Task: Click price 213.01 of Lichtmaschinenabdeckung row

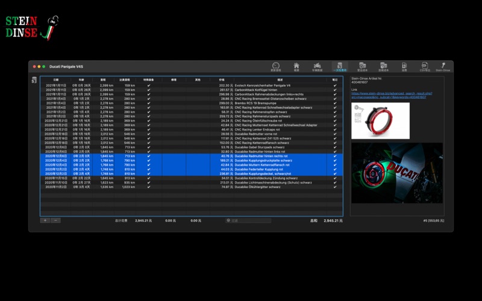Action: tap(225, 183)
